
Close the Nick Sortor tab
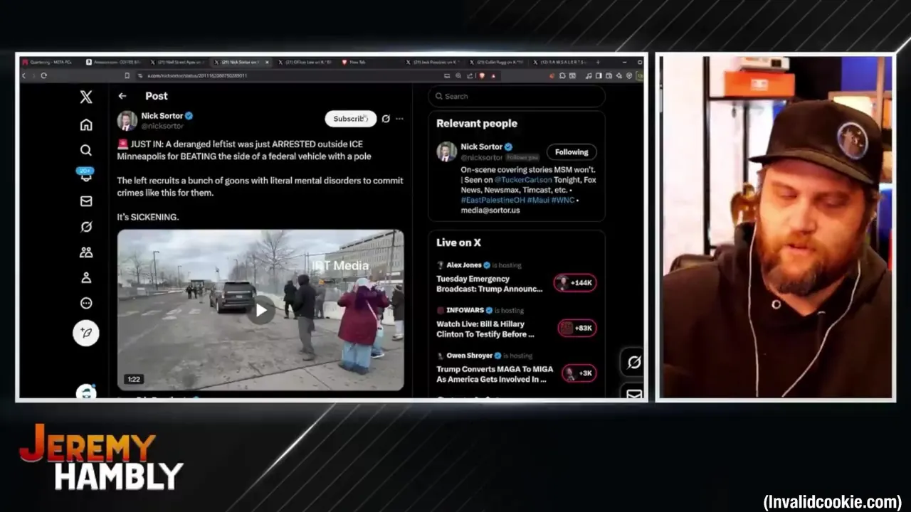(x=267, y=62)
